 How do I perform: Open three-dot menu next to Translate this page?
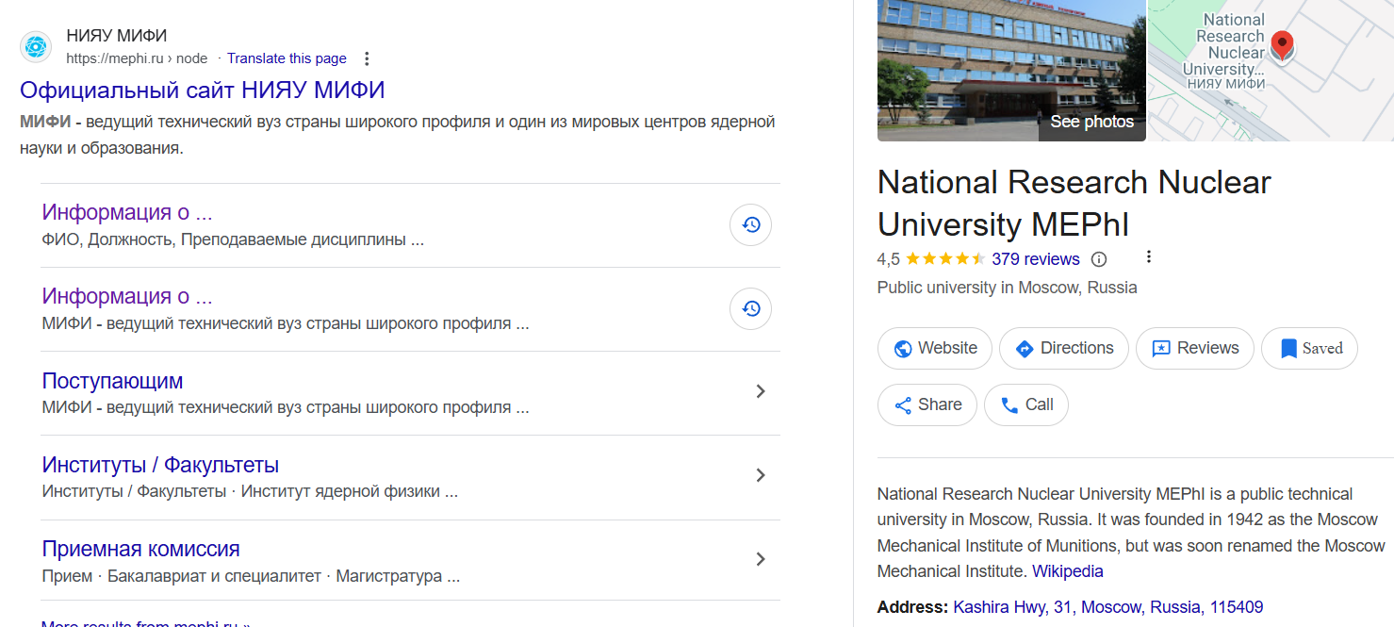368,58
